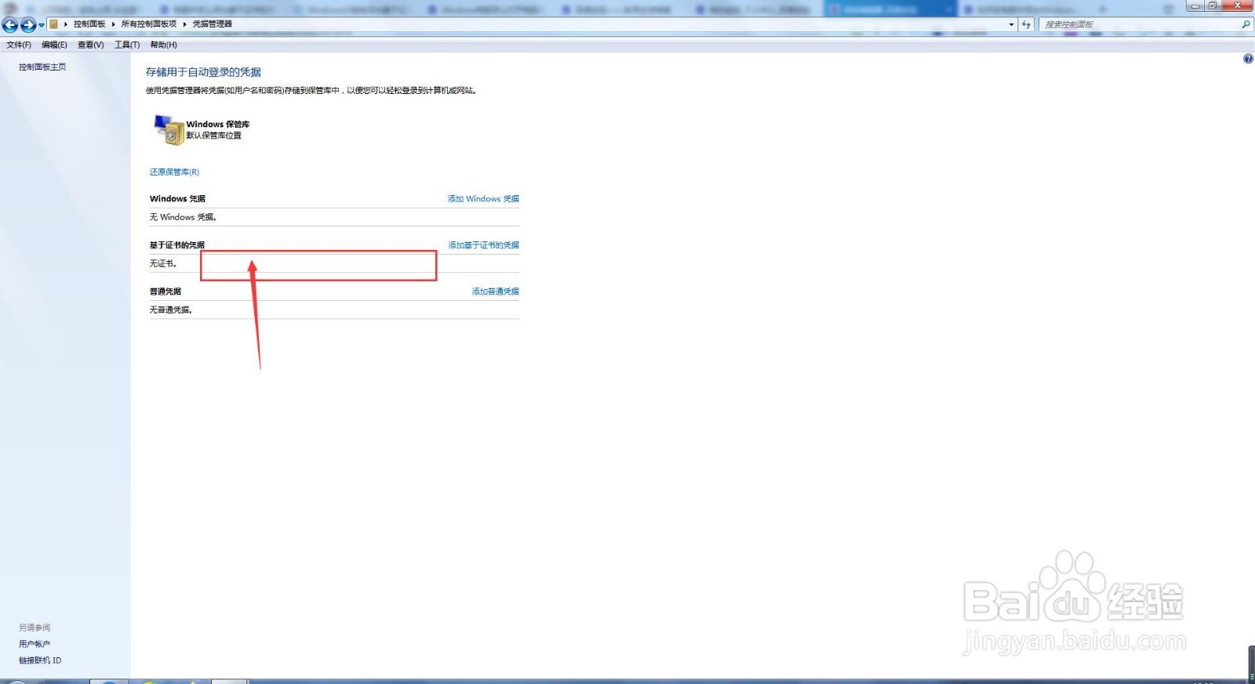1255x684 pixels.
Task: Click the 存储用于自动登录的凭据 page title
Action: tap(203, 71)
